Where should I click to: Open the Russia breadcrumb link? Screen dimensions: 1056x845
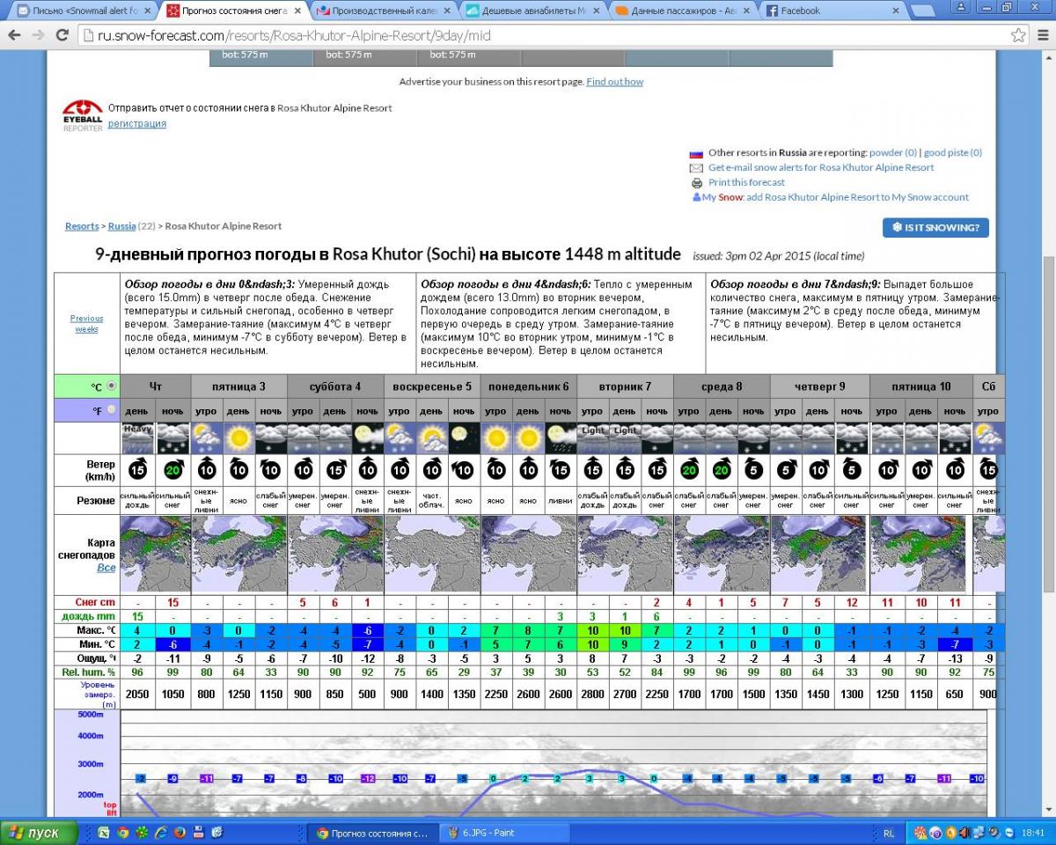pyautogui.click(x=122, y=226)
